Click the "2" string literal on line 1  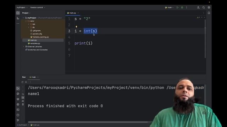[87, 19]
